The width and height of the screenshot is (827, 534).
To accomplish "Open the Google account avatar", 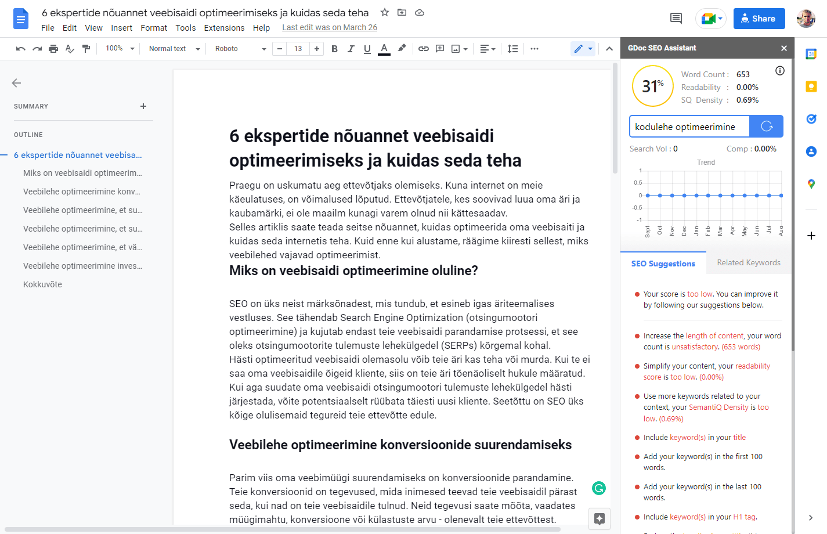I will [x=806, y=19].
